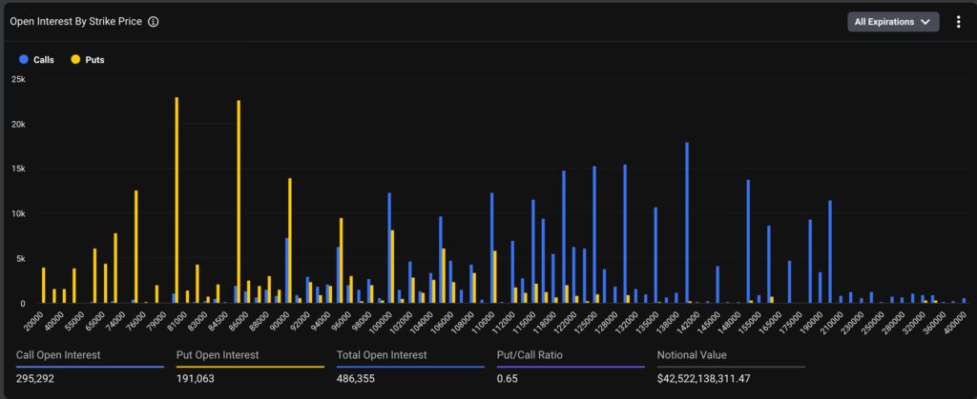Toggle the Calls series label in legend

coord(44,60)
